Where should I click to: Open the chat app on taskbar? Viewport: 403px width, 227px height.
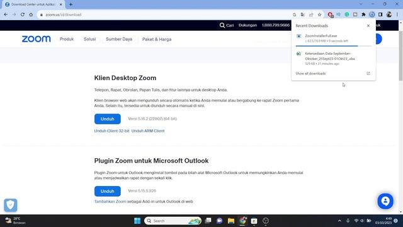[x=220, y=221]
